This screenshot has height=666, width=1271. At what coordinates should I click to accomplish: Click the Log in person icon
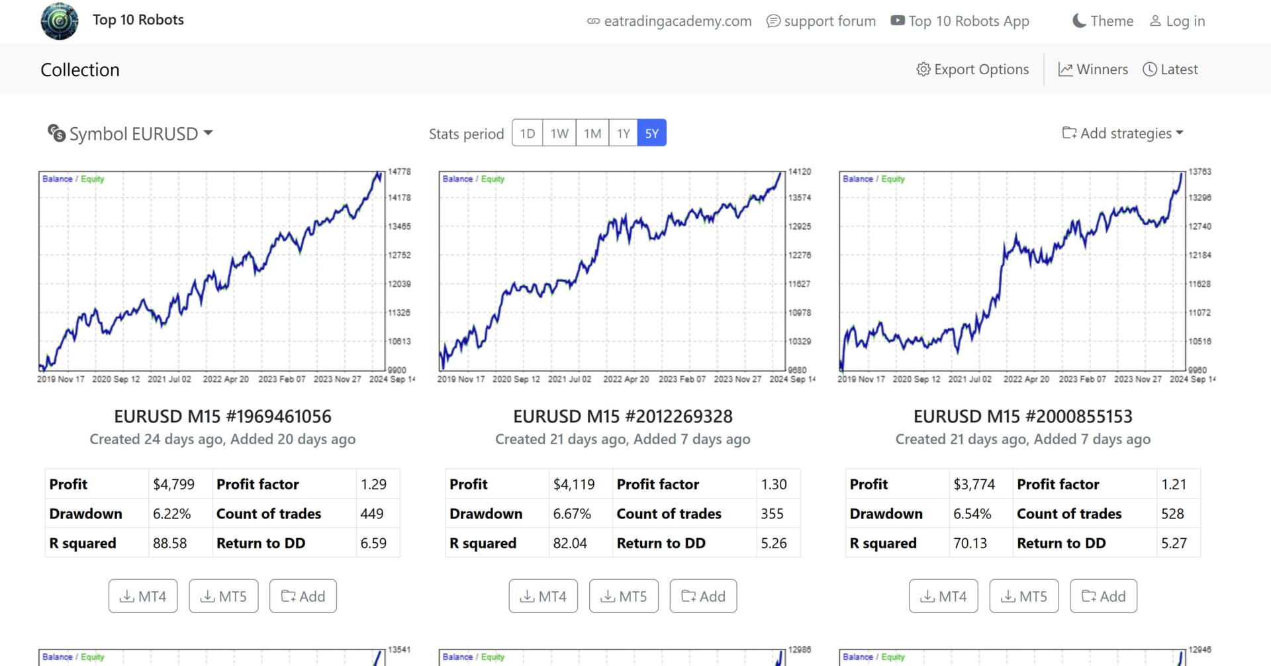pos(1155,21)
